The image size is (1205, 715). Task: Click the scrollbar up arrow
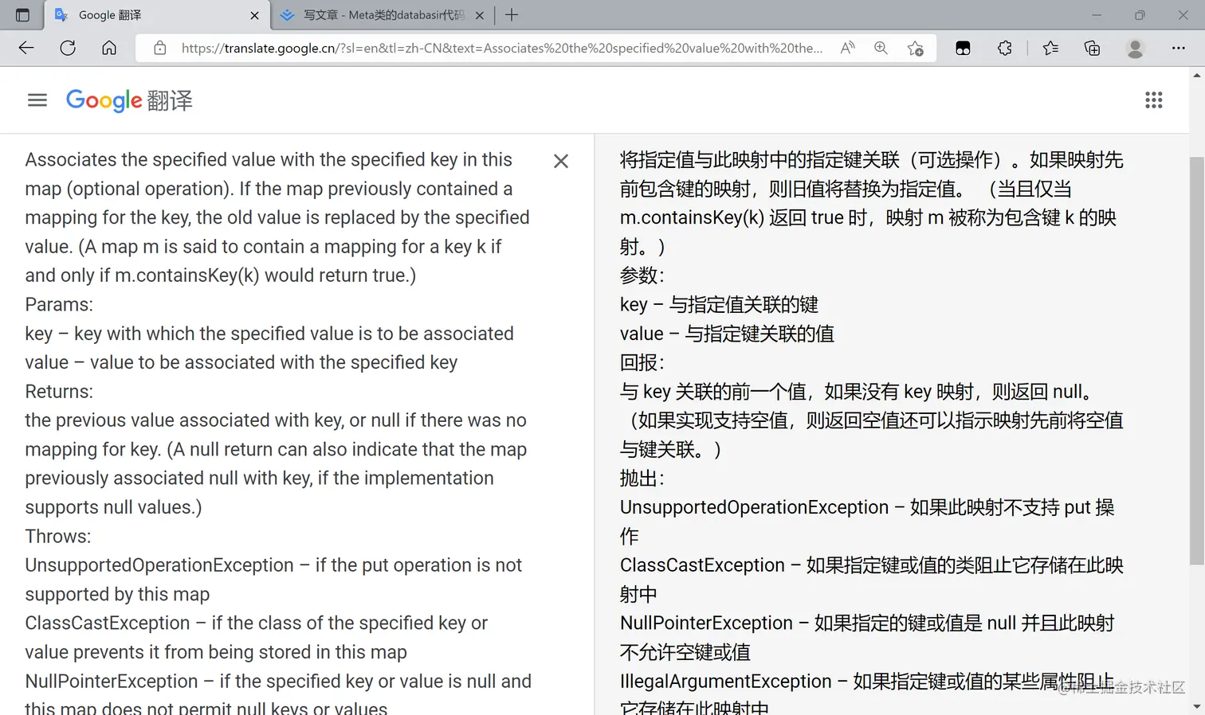pyautogui.click(x=1196, y=76)
